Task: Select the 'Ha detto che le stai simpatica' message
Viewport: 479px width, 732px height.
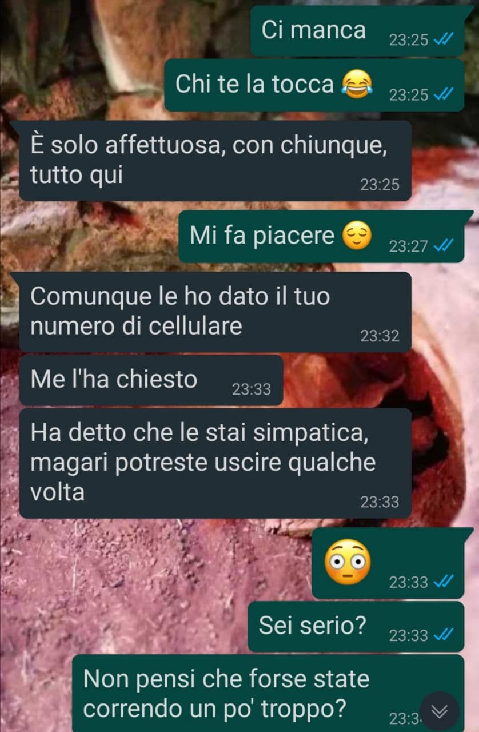Action: 215,463
